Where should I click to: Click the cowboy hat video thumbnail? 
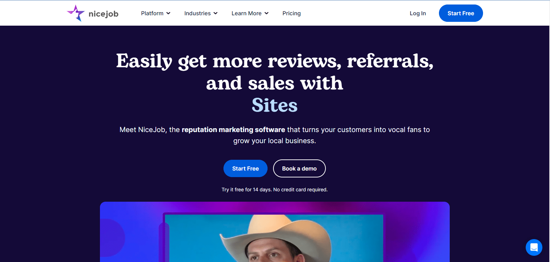point(274,238)
